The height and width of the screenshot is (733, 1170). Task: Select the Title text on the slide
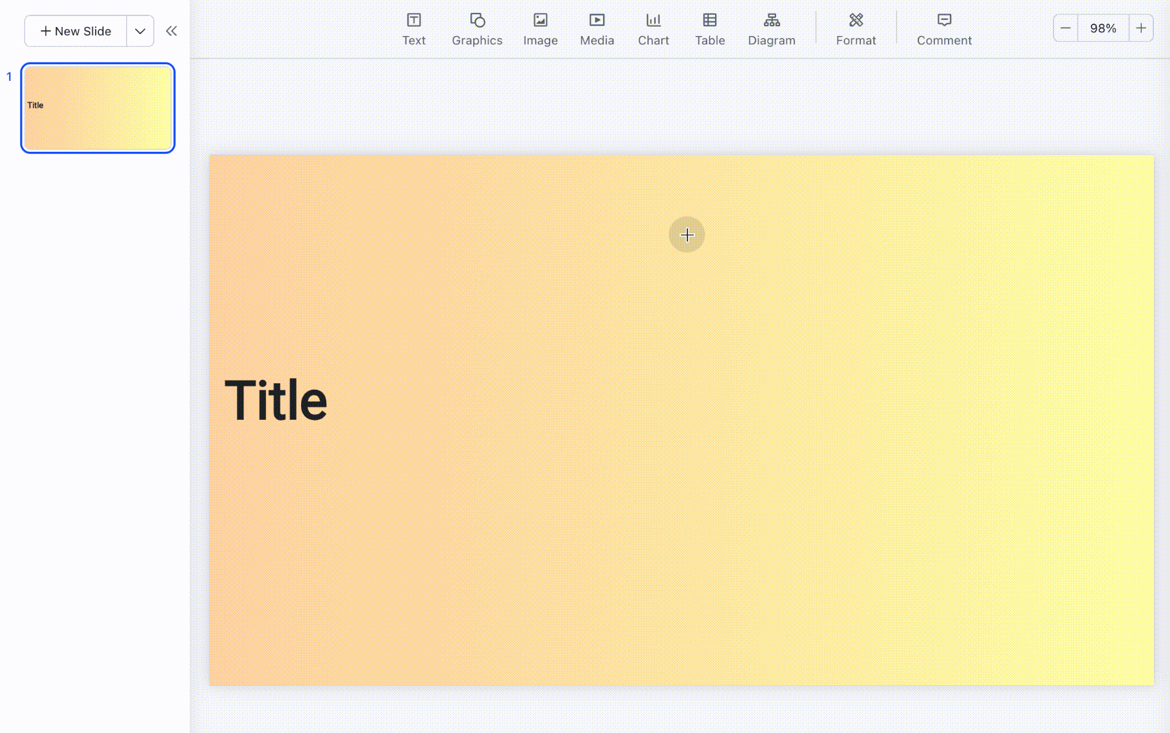click(x=276, y=400)
